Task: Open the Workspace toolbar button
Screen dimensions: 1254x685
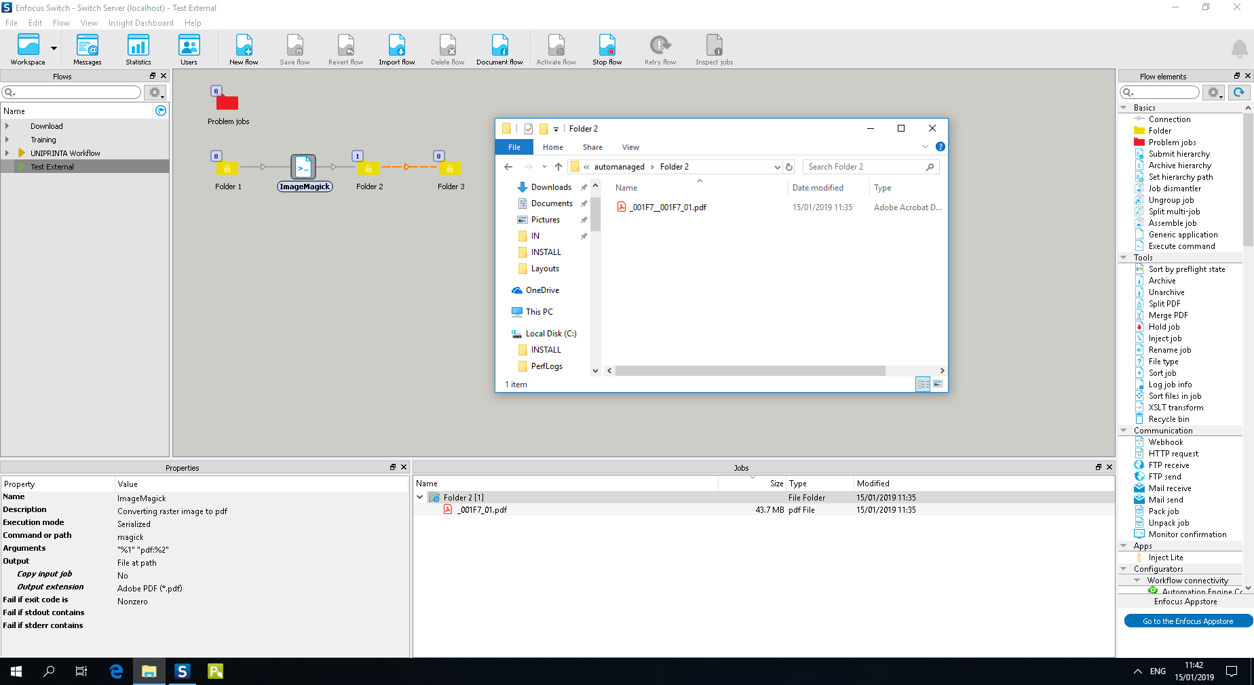Action: coord(28,50)
